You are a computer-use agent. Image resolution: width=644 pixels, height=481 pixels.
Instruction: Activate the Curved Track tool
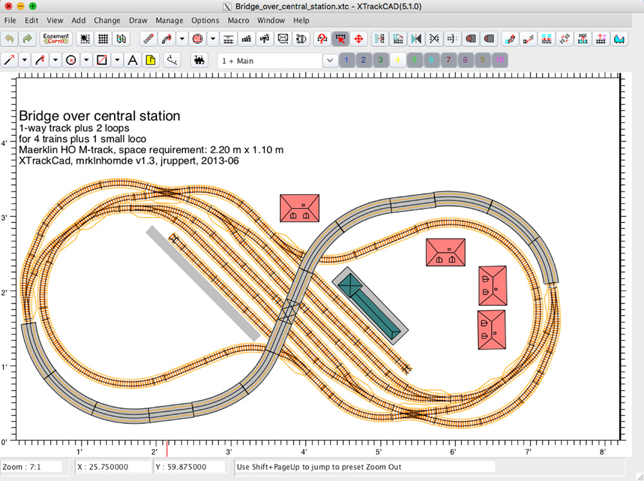pyautogui.click(x=41, y=59)
